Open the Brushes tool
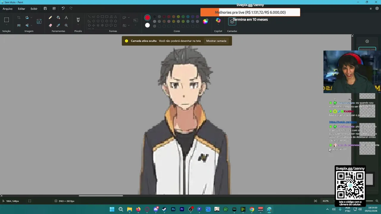The height and width of the screenshot is (214, 381). [x=78, y=20]
